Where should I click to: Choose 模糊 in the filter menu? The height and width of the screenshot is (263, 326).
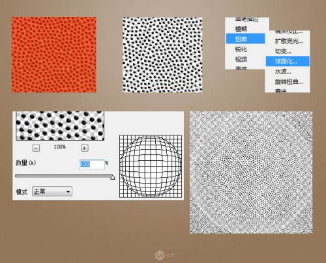tap(241, 29)
